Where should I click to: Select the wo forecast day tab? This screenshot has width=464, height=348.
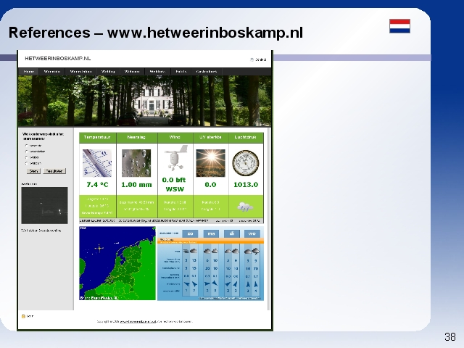coord(252,233)
